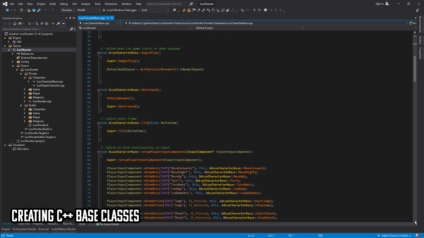424x238 pixels.
Task: Click the Search Visual Studio box
Action: (170, 4)
